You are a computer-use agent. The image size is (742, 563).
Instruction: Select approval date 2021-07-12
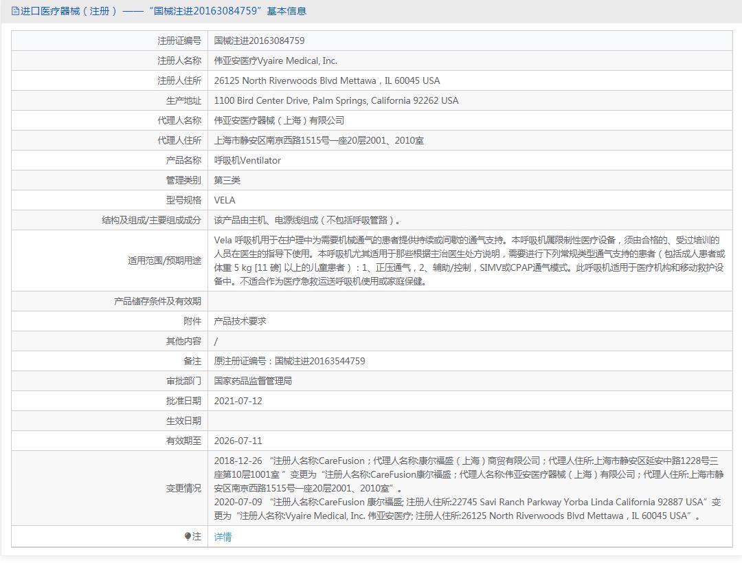coord(238,401)
